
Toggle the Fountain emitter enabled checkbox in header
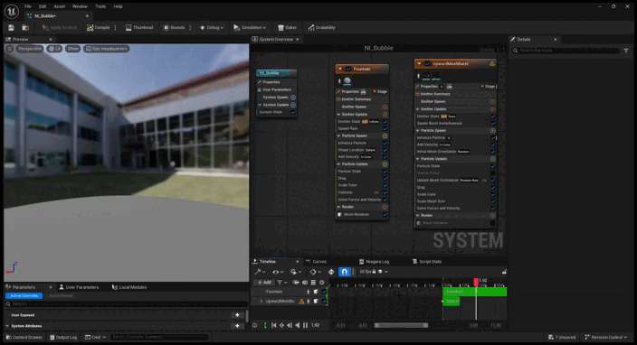pos(348,69)
